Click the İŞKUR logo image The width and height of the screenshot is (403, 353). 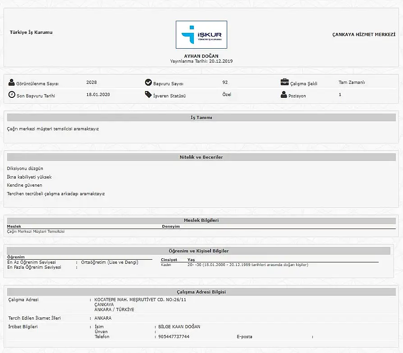click(x=201, y=35)
